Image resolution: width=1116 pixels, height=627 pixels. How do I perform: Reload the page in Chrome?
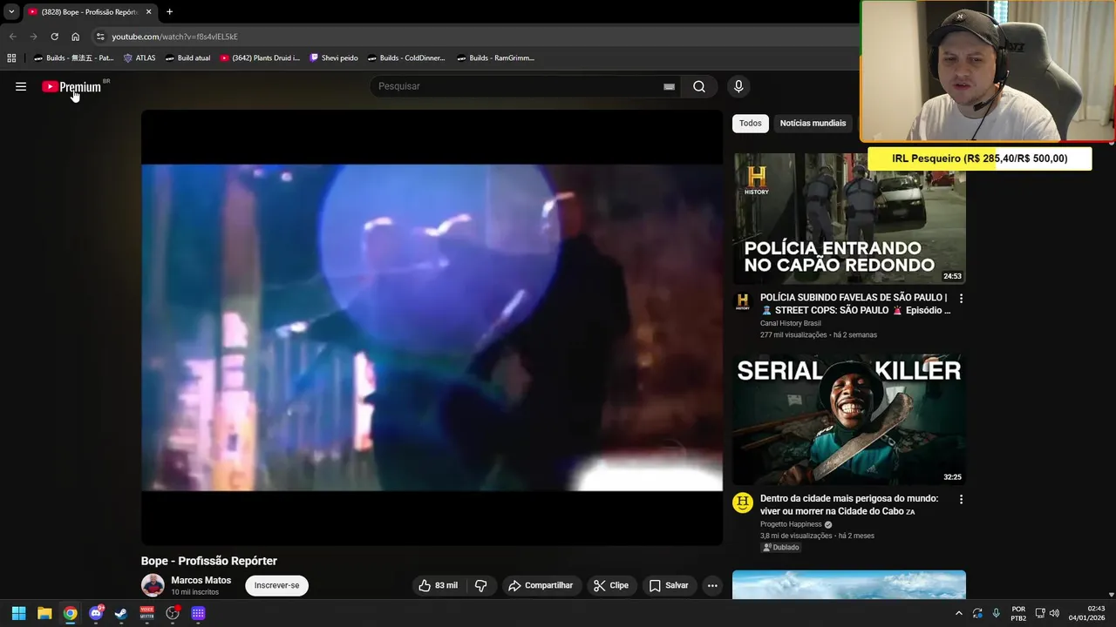point(54,37)
